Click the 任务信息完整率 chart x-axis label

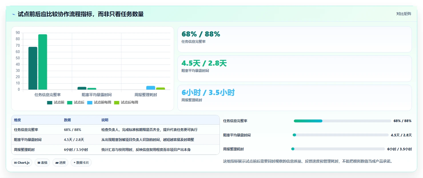pyautogui.click(x=47, y=95)
